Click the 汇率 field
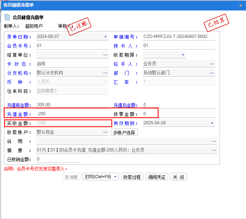Screen dimensions: 246x219 179,82
